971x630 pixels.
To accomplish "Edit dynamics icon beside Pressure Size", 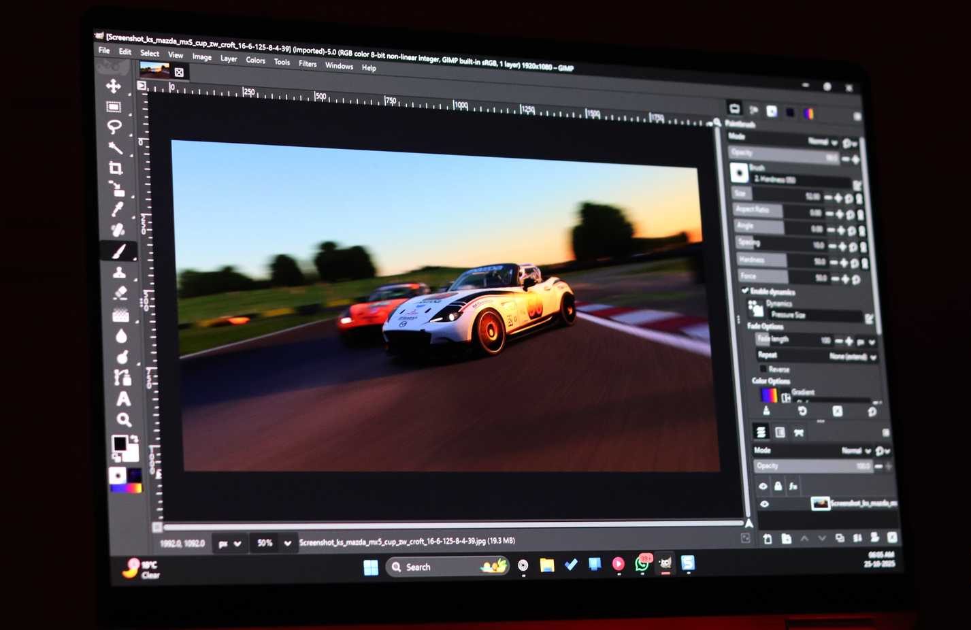I will pyautogui.click(x=869, y=318).
